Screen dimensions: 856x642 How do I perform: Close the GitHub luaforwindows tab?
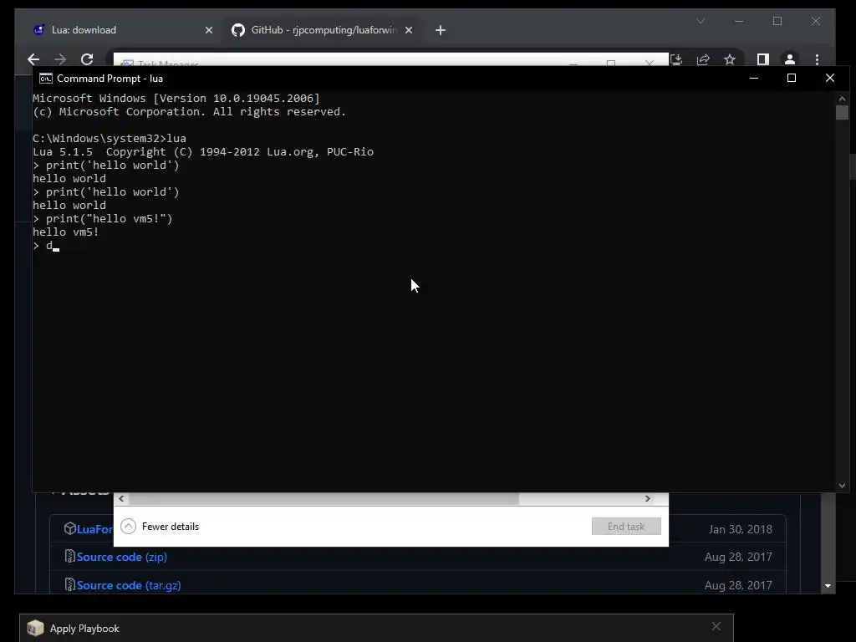(x=408, y=30)
